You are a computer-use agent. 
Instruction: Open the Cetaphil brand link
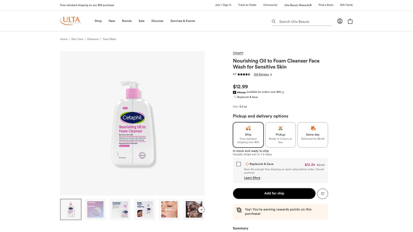(238, 53)
